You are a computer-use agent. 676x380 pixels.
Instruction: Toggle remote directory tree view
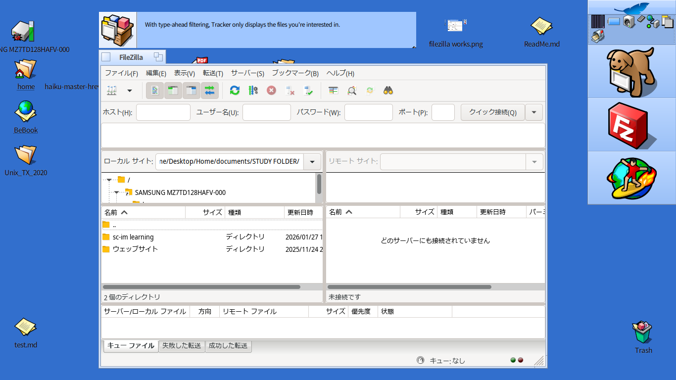point(192,91)
